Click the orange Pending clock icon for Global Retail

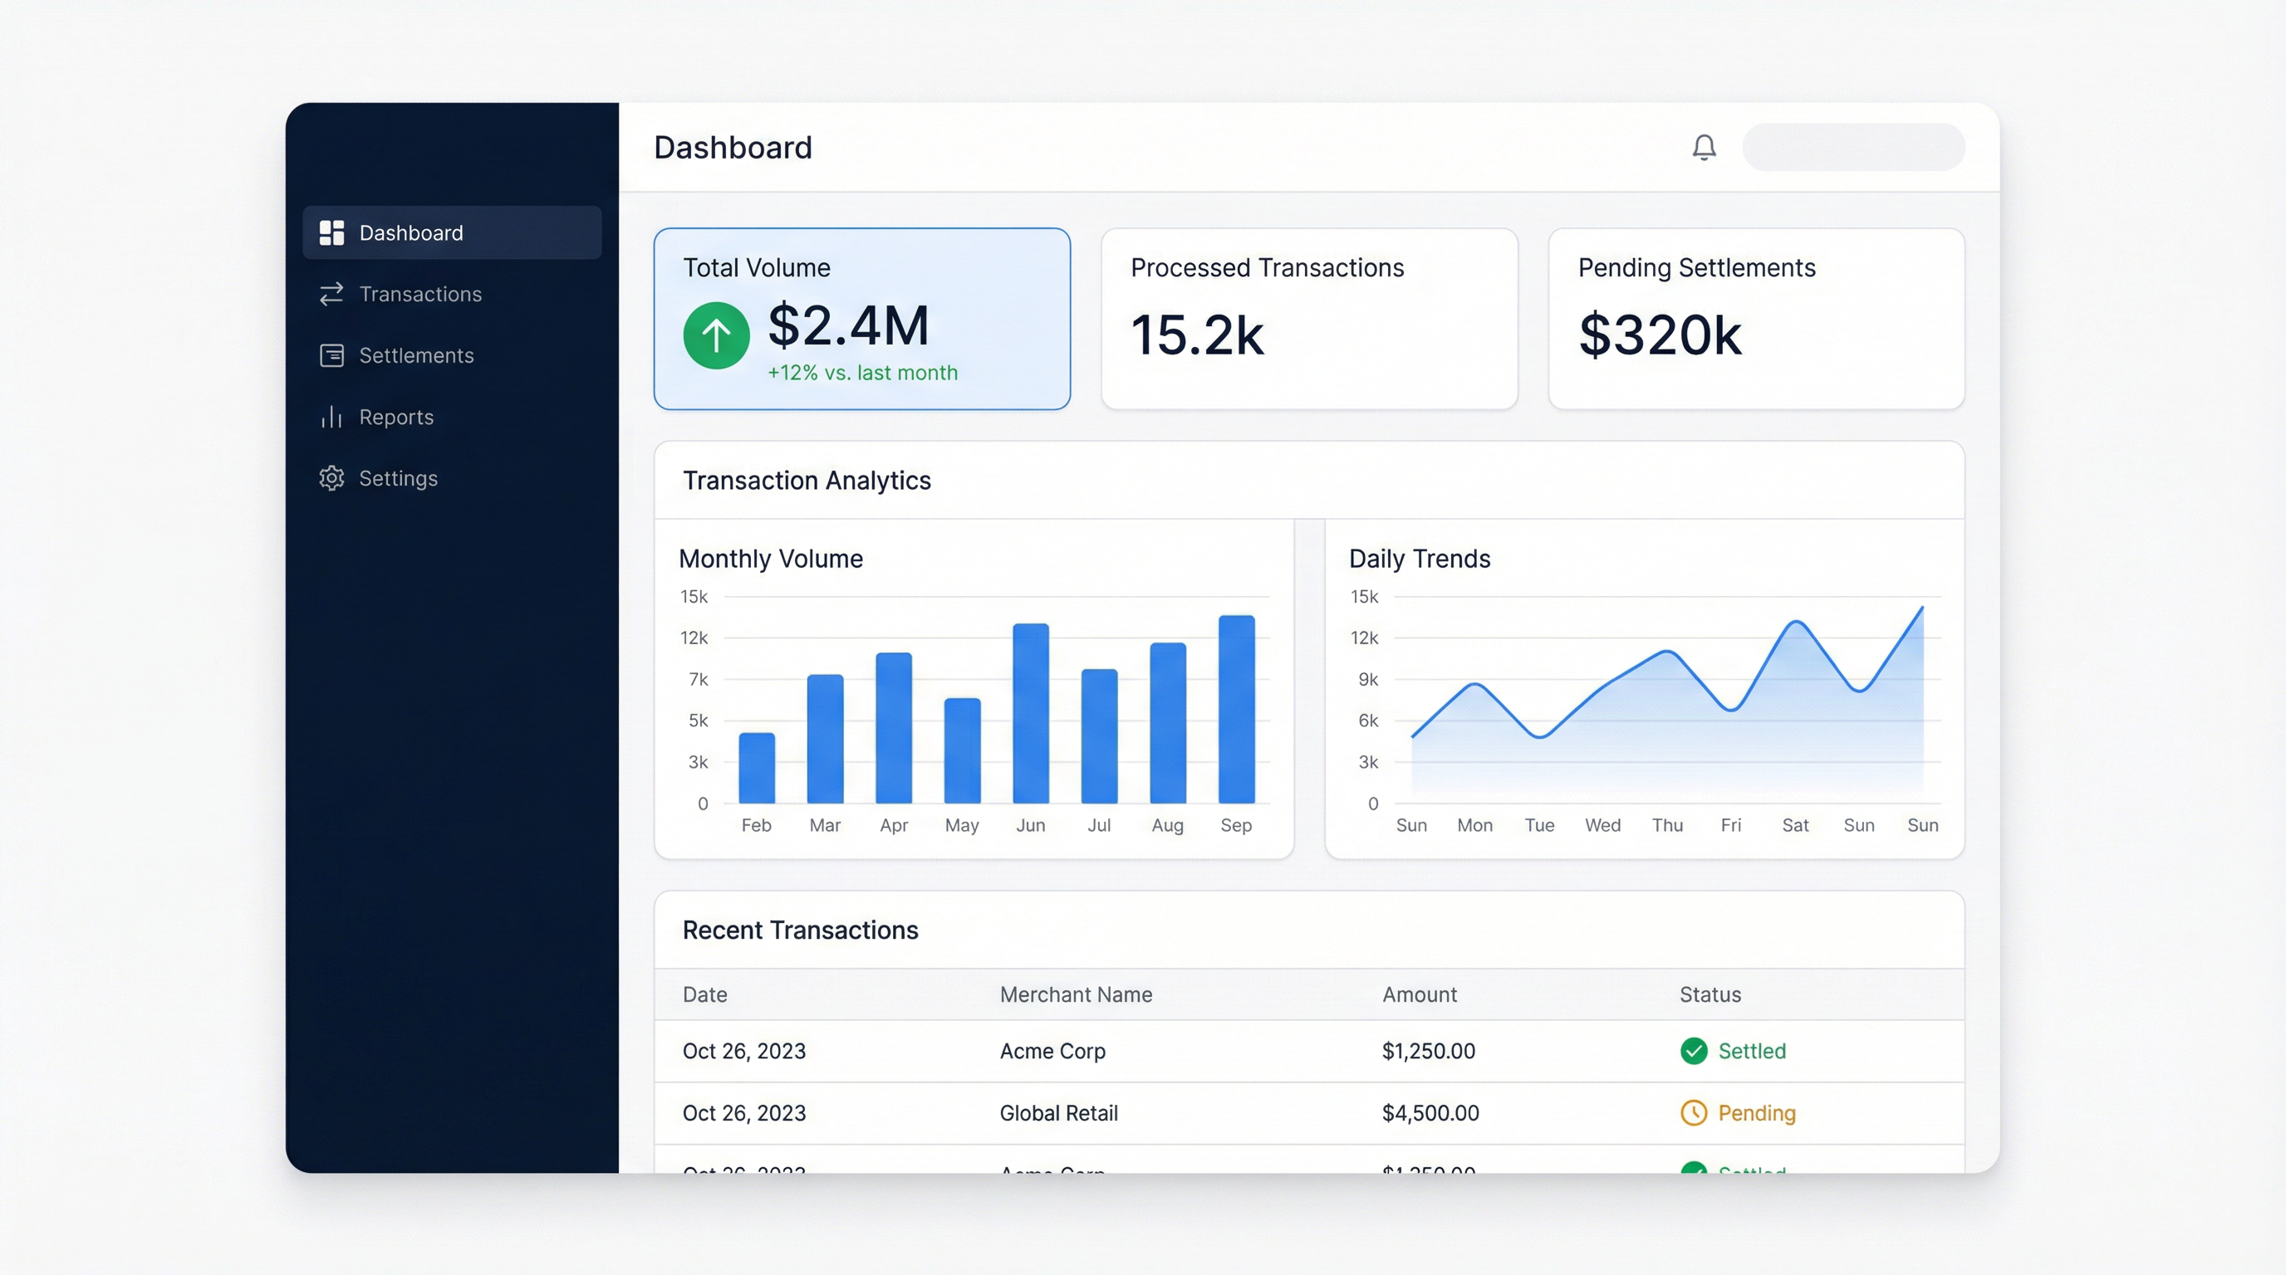point(1694,1113)
